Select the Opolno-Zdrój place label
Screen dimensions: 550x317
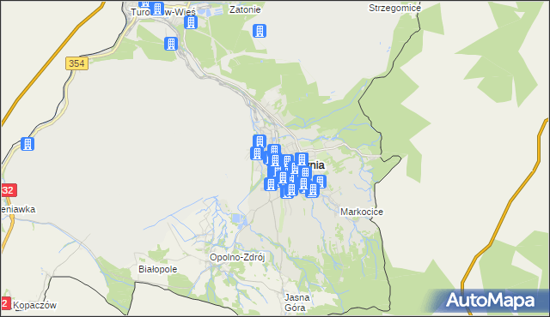coord(237,258)
